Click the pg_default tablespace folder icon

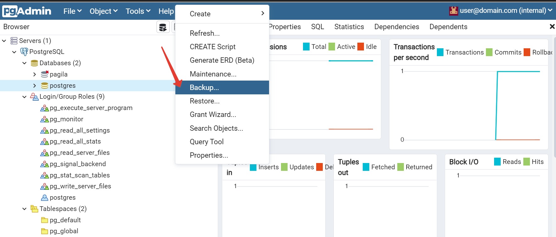coord(45,220)
